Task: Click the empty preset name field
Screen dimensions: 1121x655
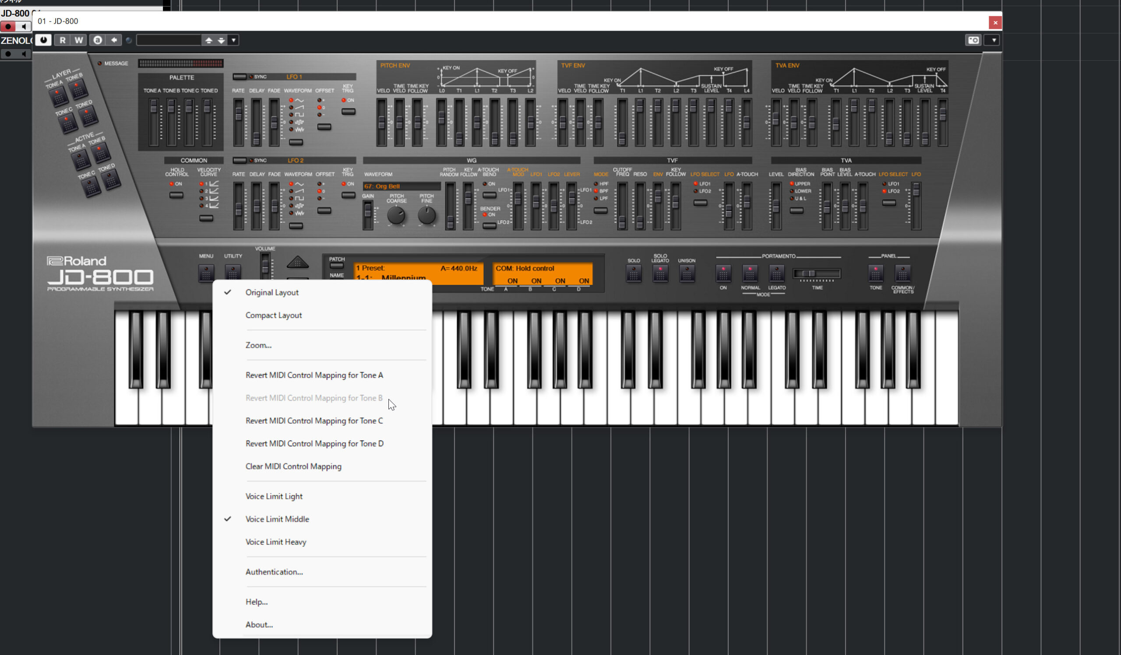Action: [x=169, y=40]
